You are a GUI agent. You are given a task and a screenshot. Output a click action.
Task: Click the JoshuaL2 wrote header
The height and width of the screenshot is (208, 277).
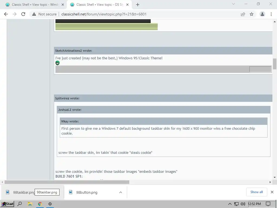click(164, 110)
